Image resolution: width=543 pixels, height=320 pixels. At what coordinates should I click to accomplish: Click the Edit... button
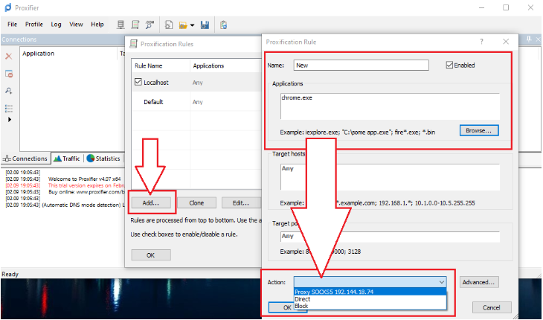coord(241,202)
